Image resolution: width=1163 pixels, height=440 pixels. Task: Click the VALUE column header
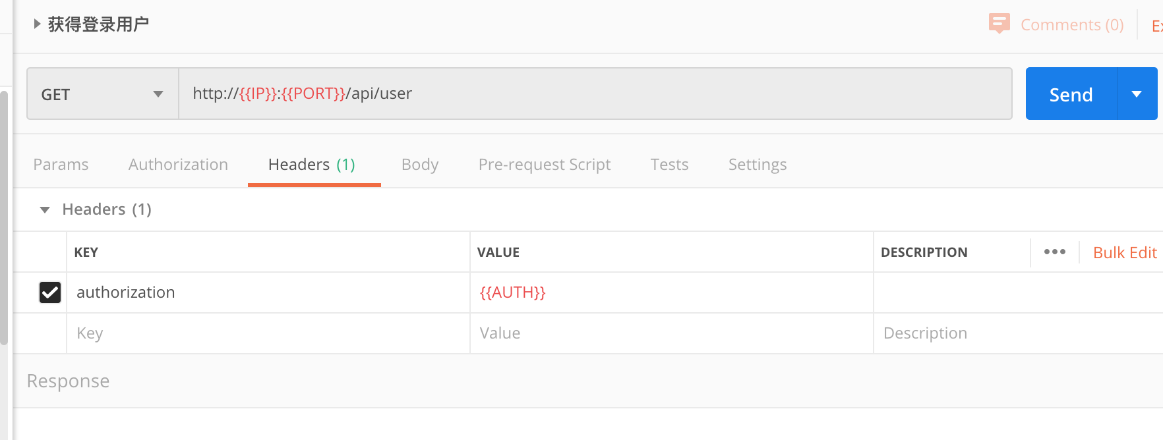(x=498, y=252)
